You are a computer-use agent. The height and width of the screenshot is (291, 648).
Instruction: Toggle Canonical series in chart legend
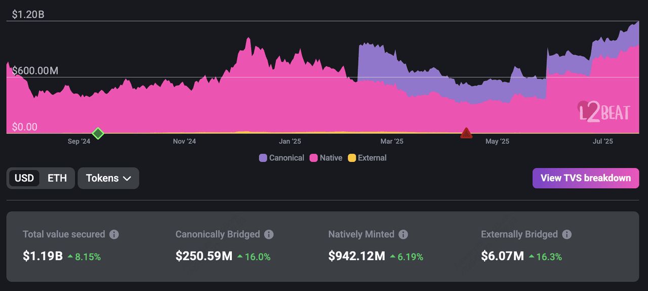point(281,158)
